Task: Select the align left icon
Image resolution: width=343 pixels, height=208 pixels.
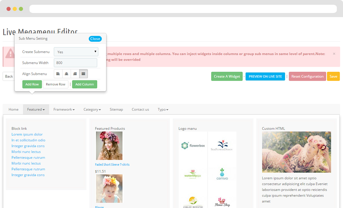Action: (x=58, y=74)
